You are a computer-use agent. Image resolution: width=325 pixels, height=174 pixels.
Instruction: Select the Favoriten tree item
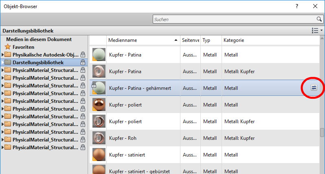23,47
